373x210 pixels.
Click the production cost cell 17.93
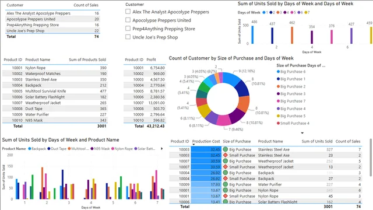(206, 184)
